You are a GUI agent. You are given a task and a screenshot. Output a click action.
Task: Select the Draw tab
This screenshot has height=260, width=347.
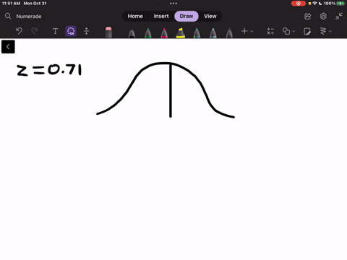pyautogui.click(x=187, y=16)
